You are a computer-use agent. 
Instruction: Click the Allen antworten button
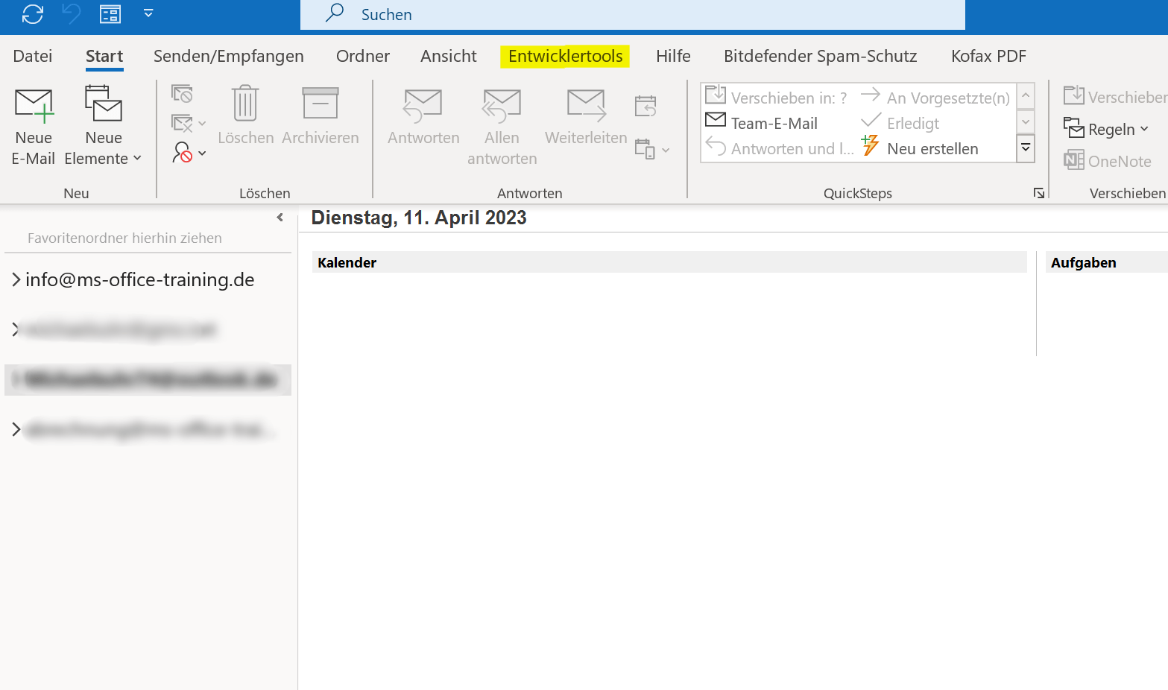click(502, 126)
